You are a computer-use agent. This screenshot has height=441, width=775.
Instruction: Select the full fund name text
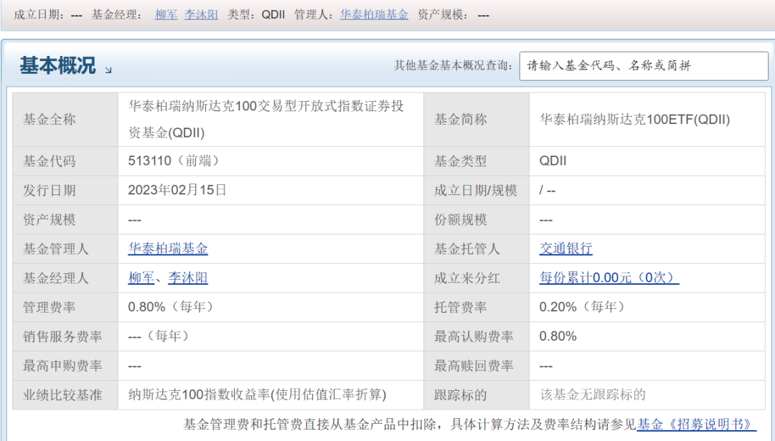(266, 119)
